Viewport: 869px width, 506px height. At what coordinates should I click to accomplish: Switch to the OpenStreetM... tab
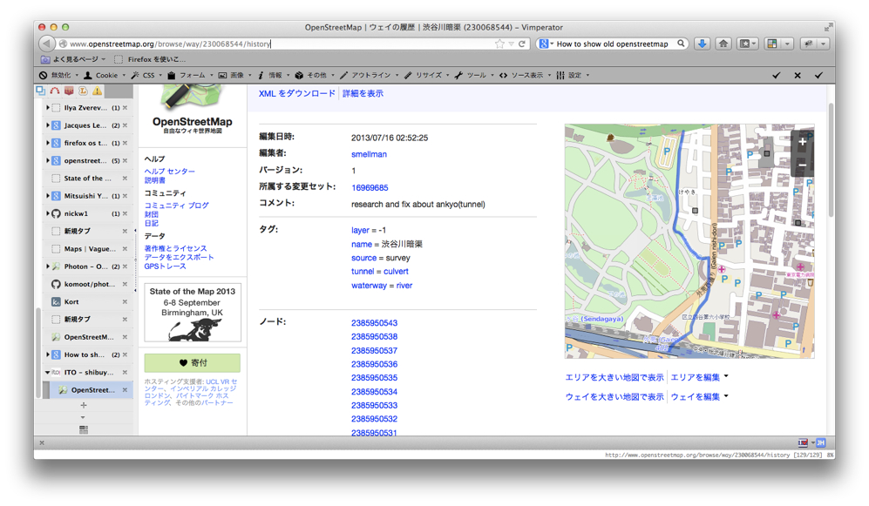(x=87, y=336)
